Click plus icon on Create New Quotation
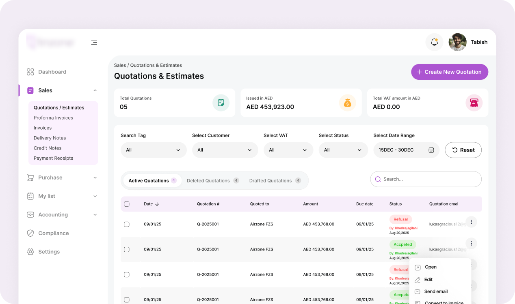Screen dimensions: 515x304 [x=420, y=72]
